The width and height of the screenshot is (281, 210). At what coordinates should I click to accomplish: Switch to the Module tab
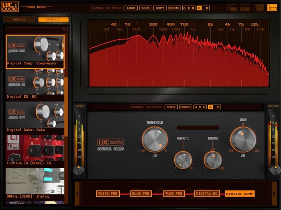point(53,19)
